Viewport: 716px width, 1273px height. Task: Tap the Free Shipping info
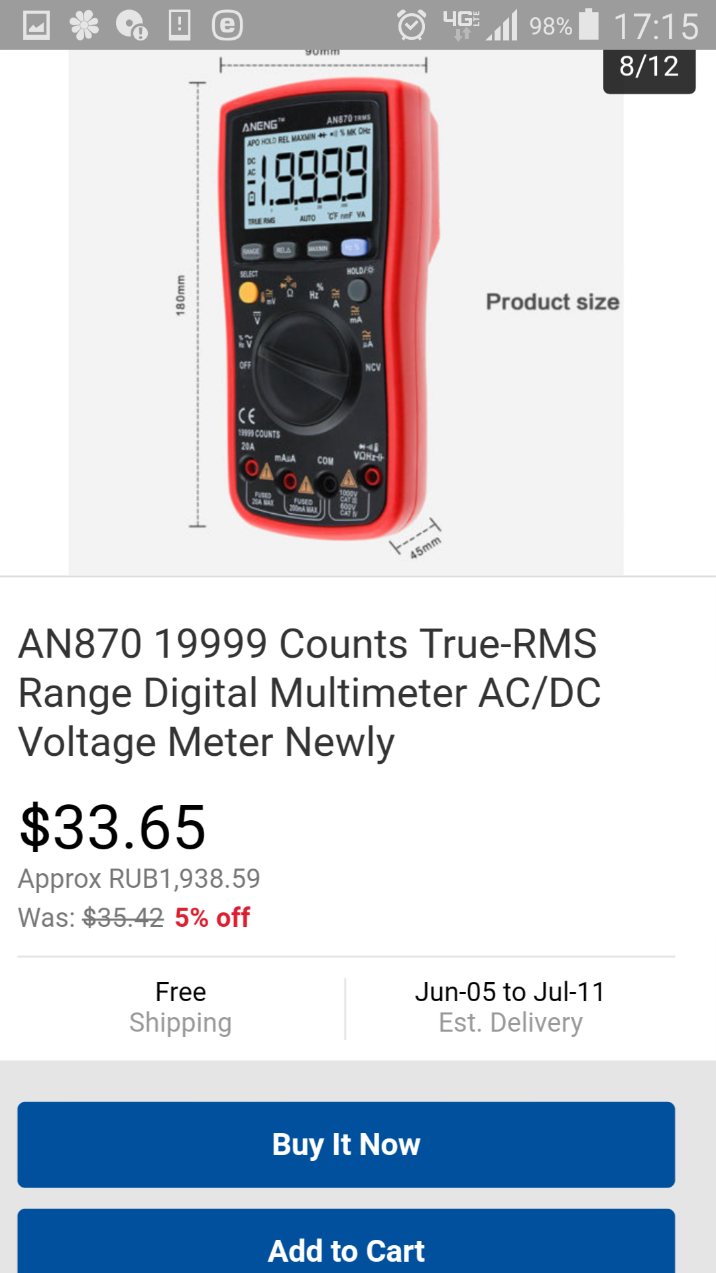tap(180, 1007)
